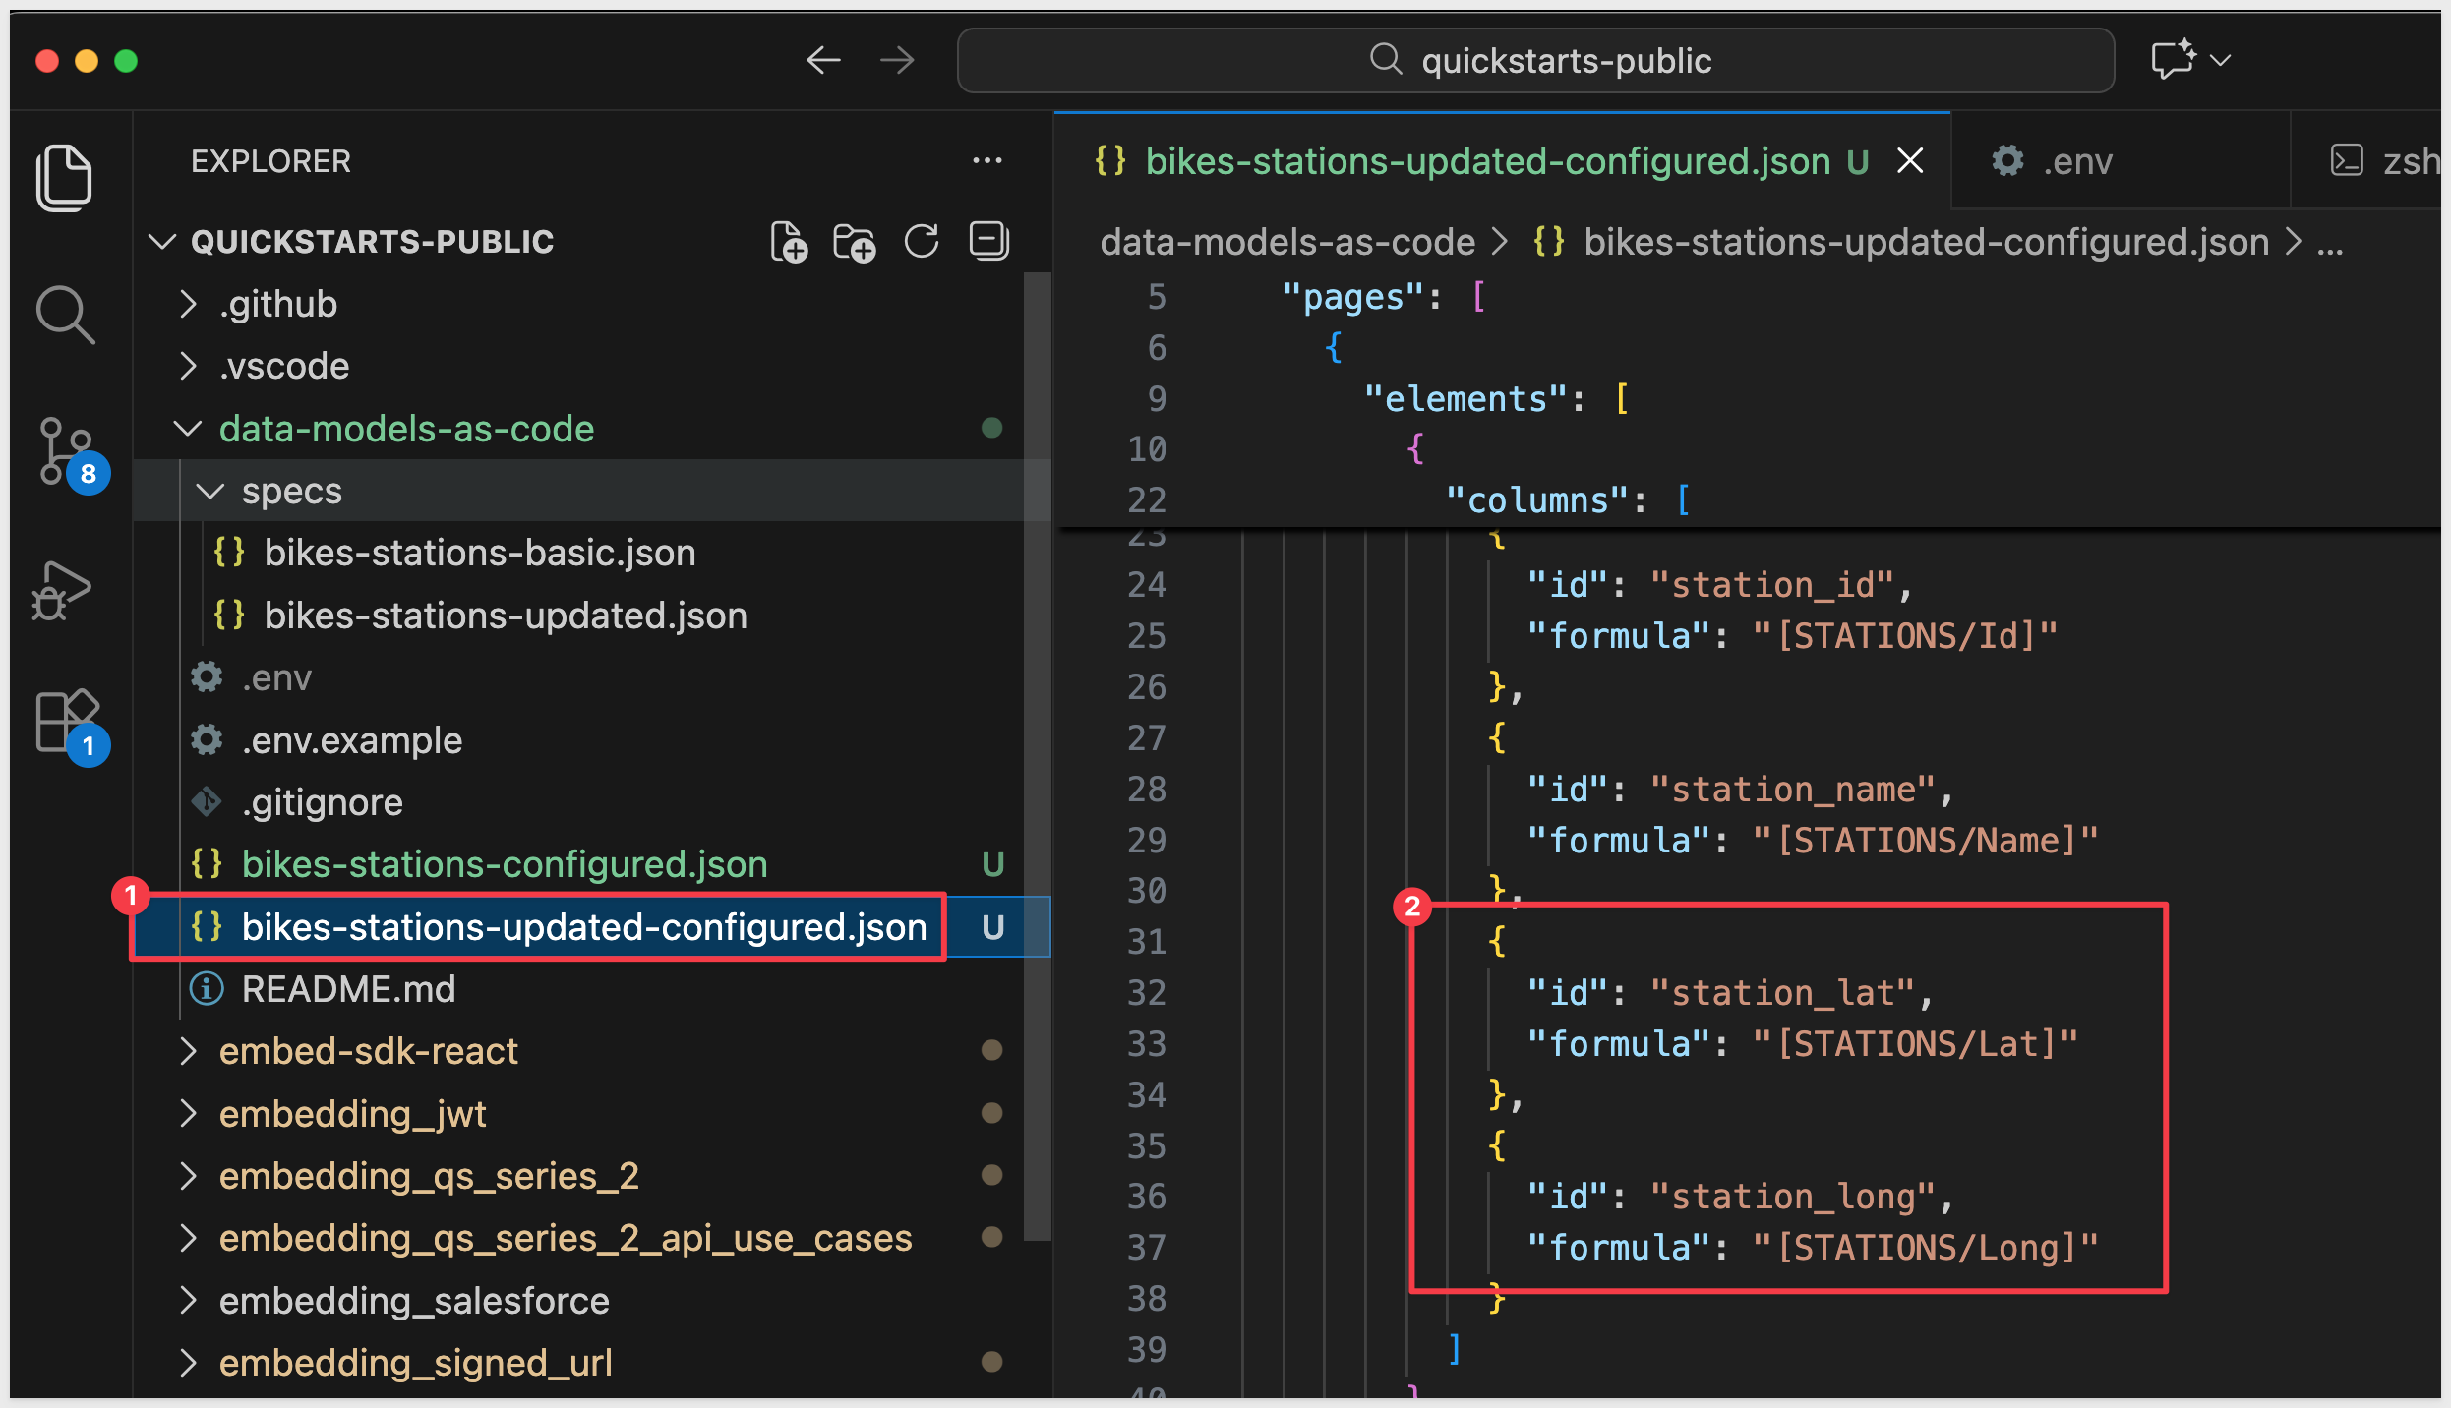Open the Run and Debug view
This screenshot has width=2451, height=1408.
point(62,591)
